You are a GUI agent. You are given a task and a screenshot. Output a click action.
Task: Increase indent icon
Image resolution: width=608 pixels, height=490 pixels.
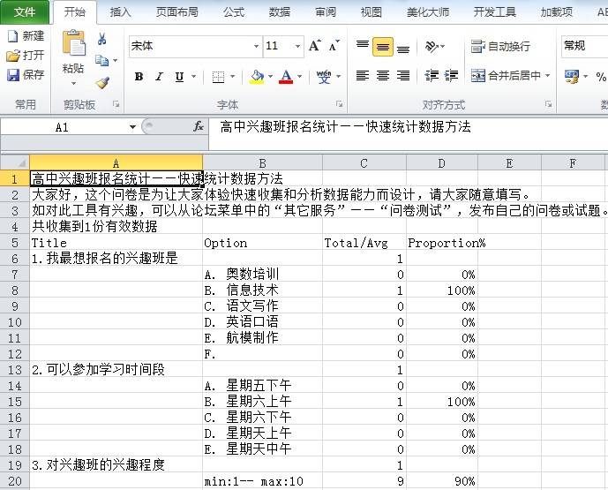coord(451,75)
